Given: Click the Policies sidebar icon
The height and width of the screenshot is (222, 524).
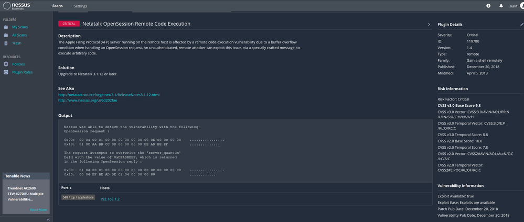Looking at the screenshot, I should coord(6,64).
